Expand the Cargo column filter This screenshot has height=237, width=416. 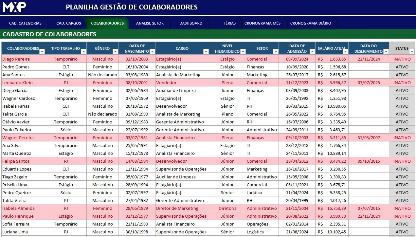click(206, 52)
